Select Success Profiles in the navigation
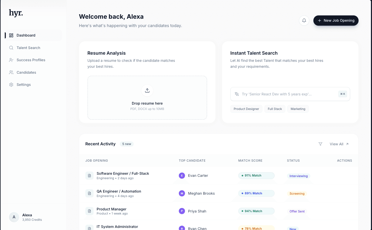This screenshot has height=230, width=372. pos(31,60)
